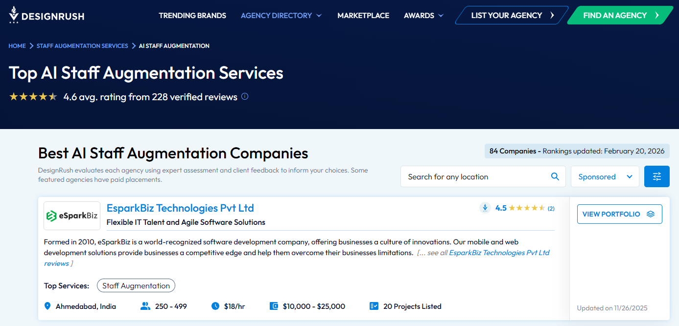Click the $10,000 - $25,000 budget text
The height and width of the screenshot is (326, 679).
314,306
